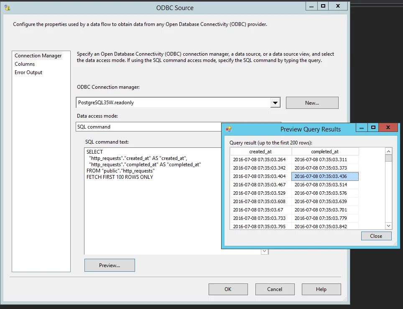Open the ODBC Connection manager dropdown arrow
This screenshot has height=309, width=403.
click(x=275, y=103)
